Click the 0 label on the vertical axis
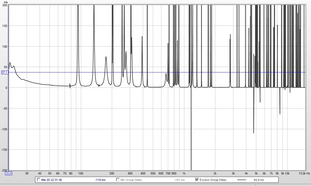The width and height of the screenshot is (311, 186). [6, 88]
